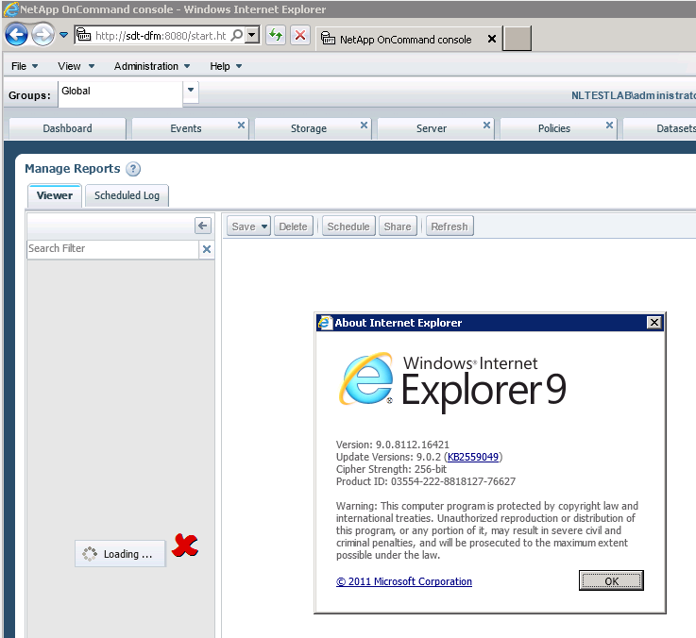Open the Administration menu

pyautogui.click(x=151, y=66)
